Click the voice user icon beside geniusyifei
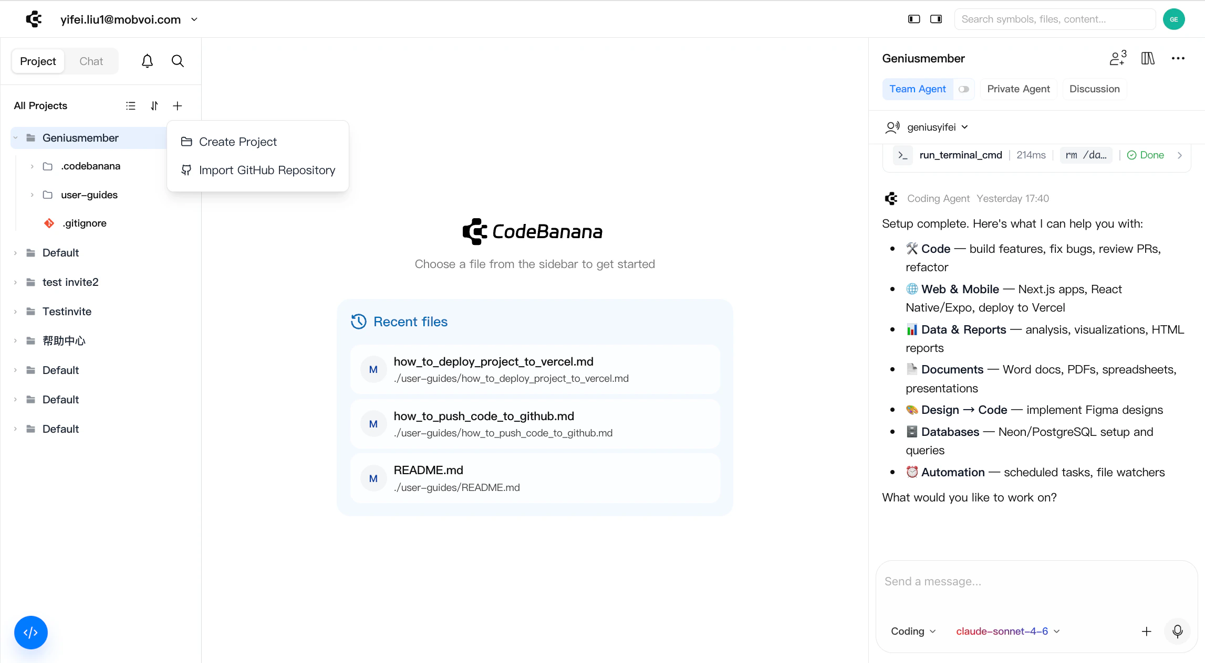Screen dimensions: 1205x663 [892, 127]
